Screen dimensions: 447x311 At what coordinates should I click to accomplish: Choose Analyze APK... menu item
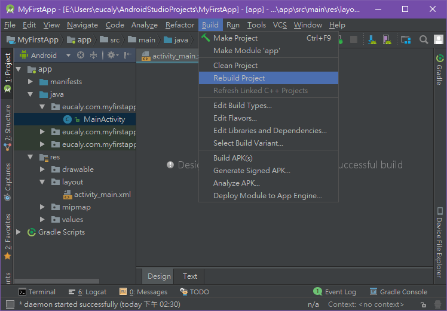(268, 183)
